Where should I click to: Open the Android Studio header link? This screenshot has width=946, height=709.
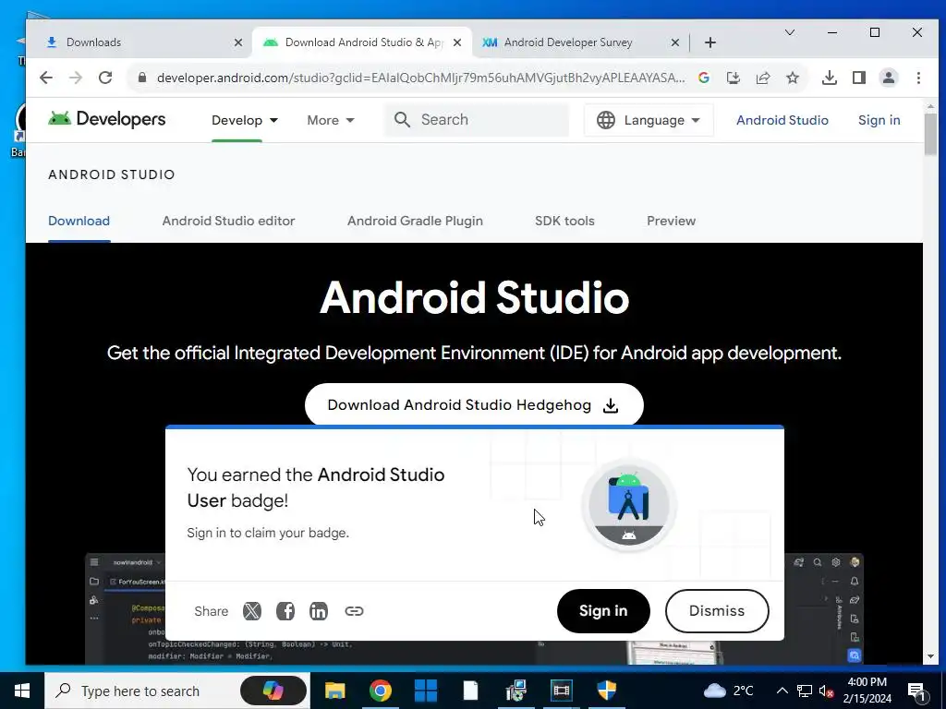click(782, 120)
